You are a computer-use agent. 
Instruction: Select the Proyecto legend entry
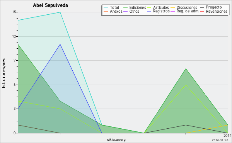click(x=214, y=7)
